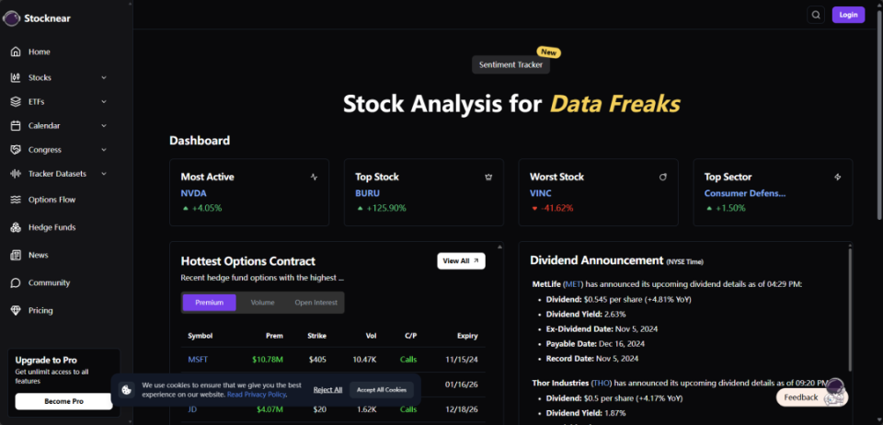Click the astronaut feedback avatar icon

click(836, 392)
